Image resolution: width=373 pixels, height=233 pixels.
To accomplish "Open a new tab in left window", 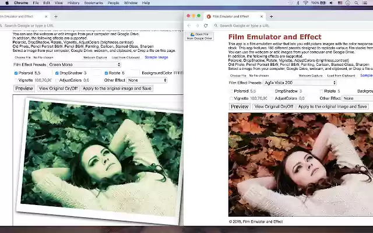I will tap(56, 16).
